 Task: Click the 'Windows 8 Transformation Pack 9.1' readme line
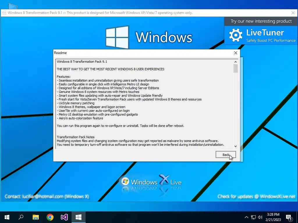point(82,62)
